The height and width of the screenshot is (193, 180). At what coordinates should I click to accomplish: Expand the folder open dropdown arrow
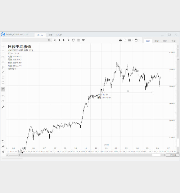[x=133, y=40]
